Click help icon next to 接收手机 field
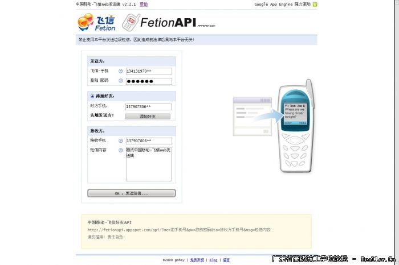 coord(121,141)
